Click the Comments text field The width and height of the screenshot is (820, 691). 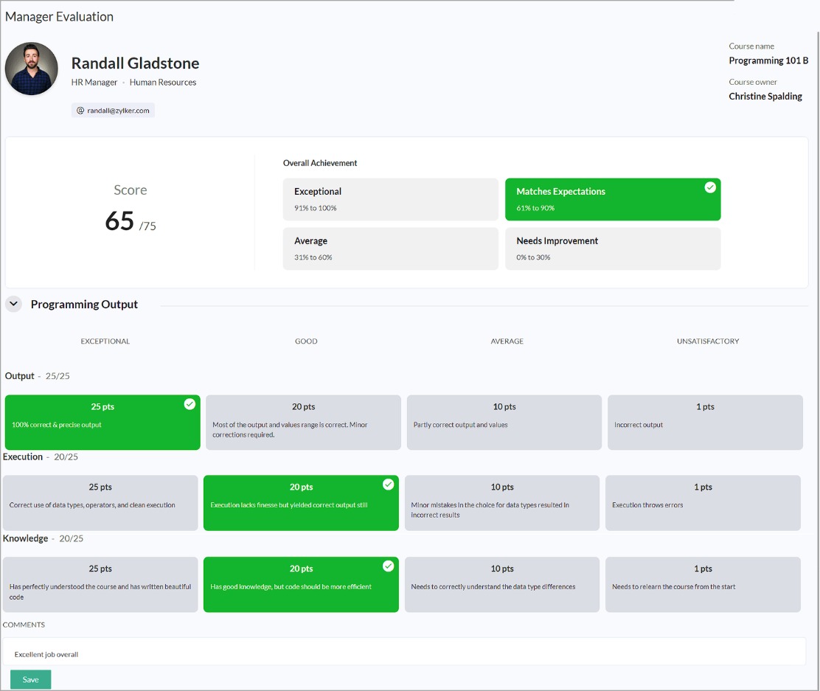point(404,653)
